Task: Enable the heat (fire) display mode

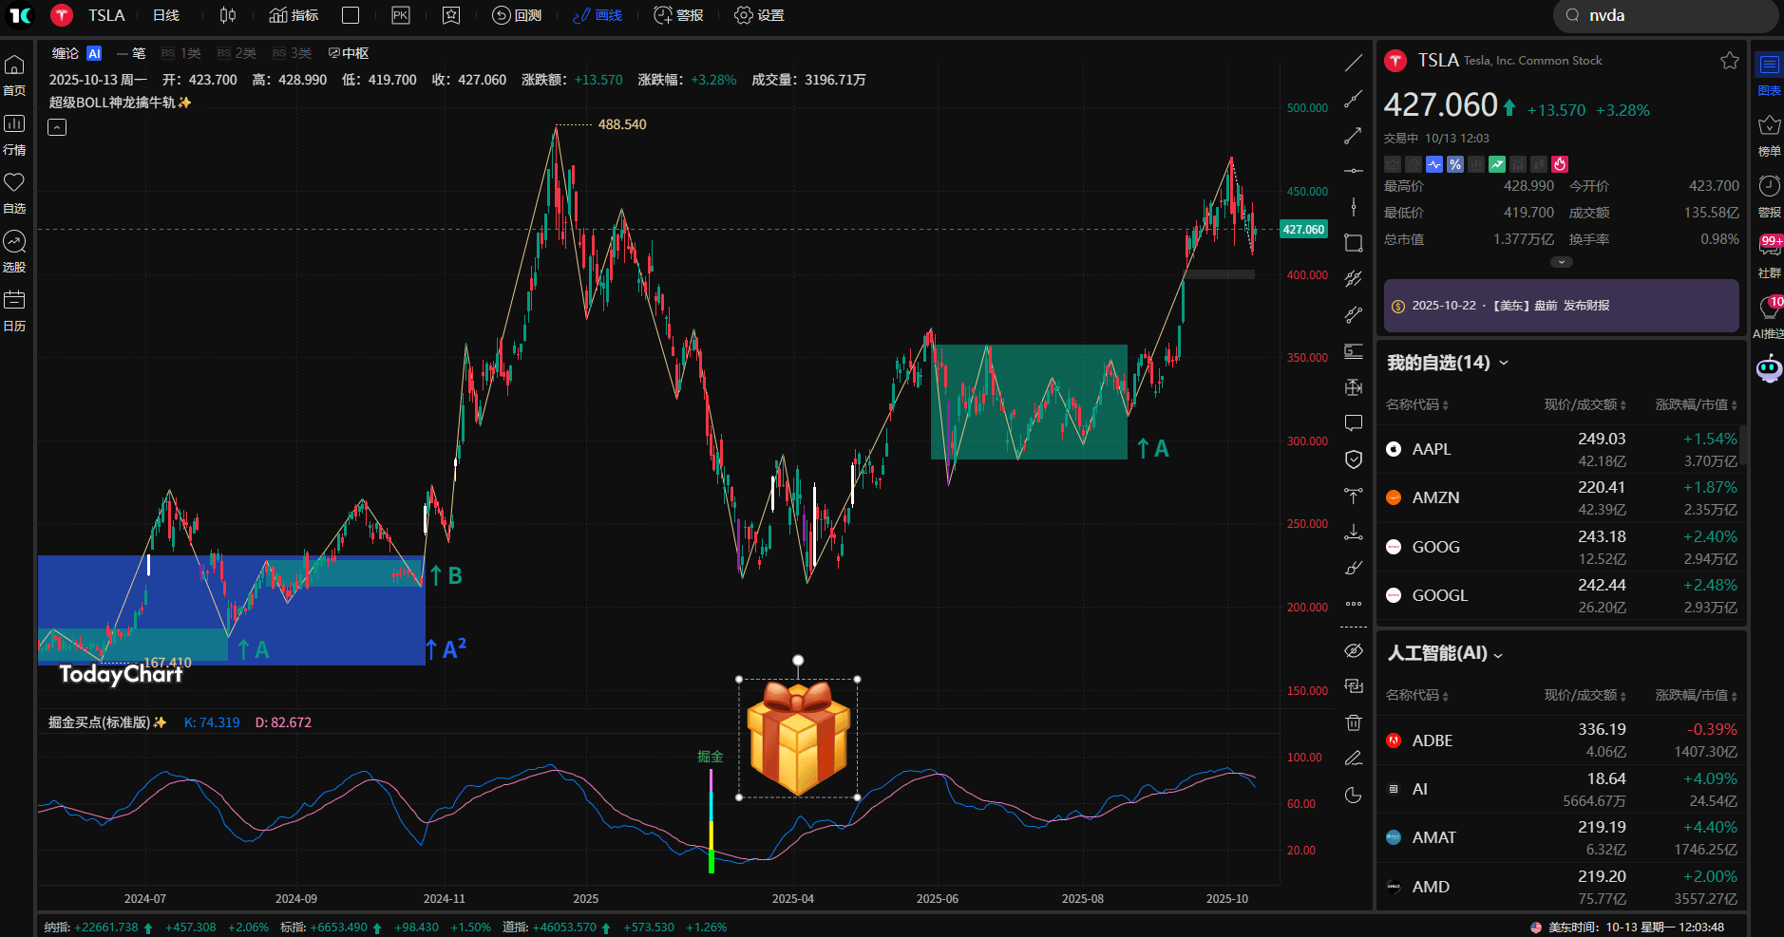Action: pyautogui.click(x=1560, y=164)
